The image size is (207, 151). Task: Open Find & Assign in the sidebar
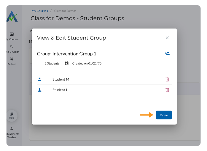[x=12, y=49]
